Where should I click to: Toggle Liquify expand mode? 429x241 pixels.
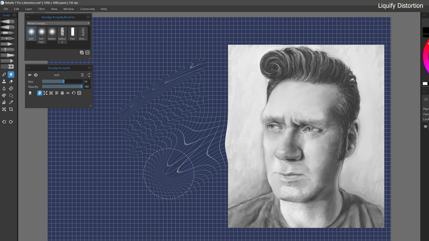45,93
